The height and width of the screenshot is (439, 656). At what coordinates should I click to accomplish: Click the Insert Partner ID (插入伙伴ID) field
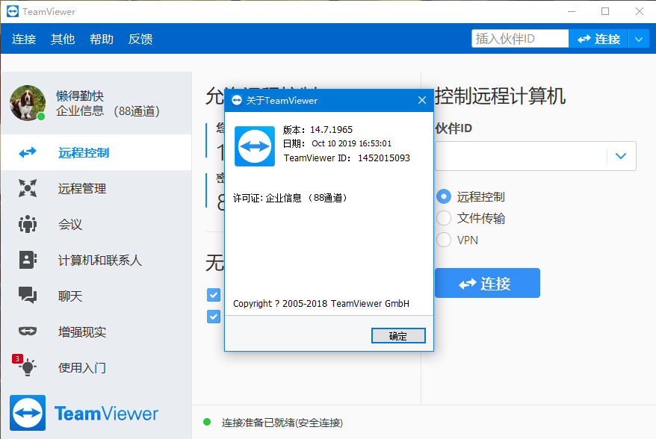click(x=520, y=39)
